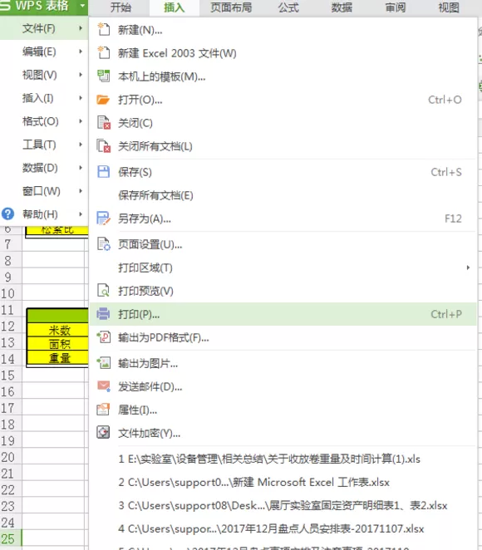Select the yellow 米数 cell
The height and width of the screenshot is (550, 482).
[57, 330]
